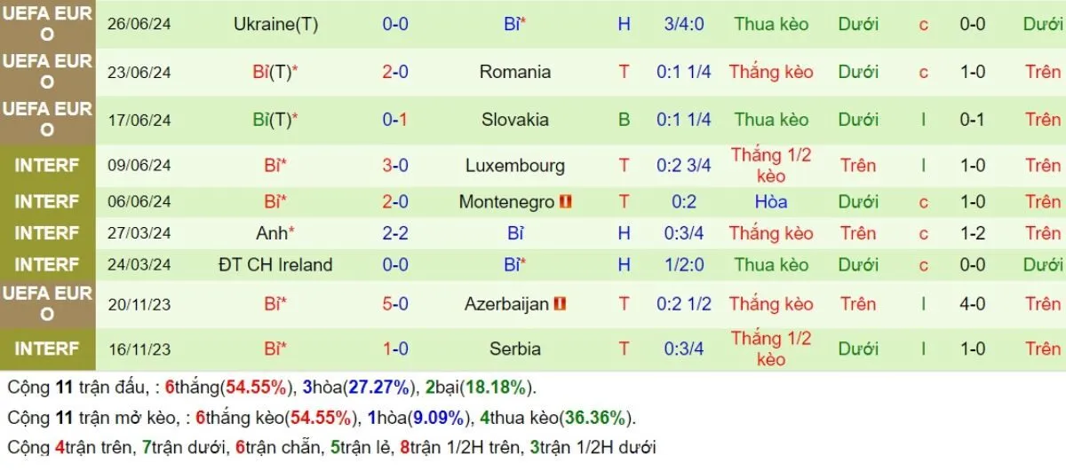Click the 3-0 score versus Luxembourg
1066x470 pixels.
[x=395, y=165]
